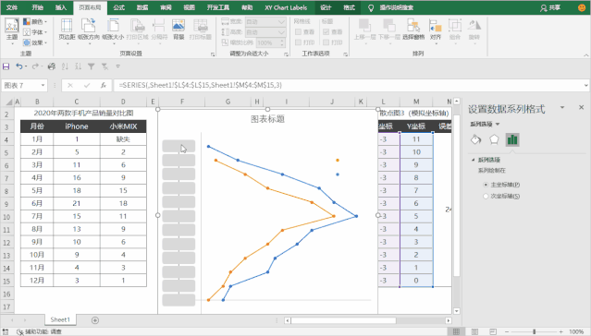
Task: Click inside the formula bar SERIES text
Action: coord(200,86)
